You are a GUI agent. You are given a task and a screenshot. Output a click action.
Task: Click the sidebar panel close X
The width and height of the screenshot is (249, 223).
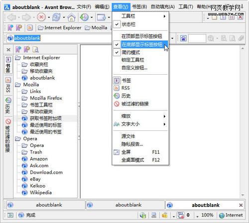[8, 49]
